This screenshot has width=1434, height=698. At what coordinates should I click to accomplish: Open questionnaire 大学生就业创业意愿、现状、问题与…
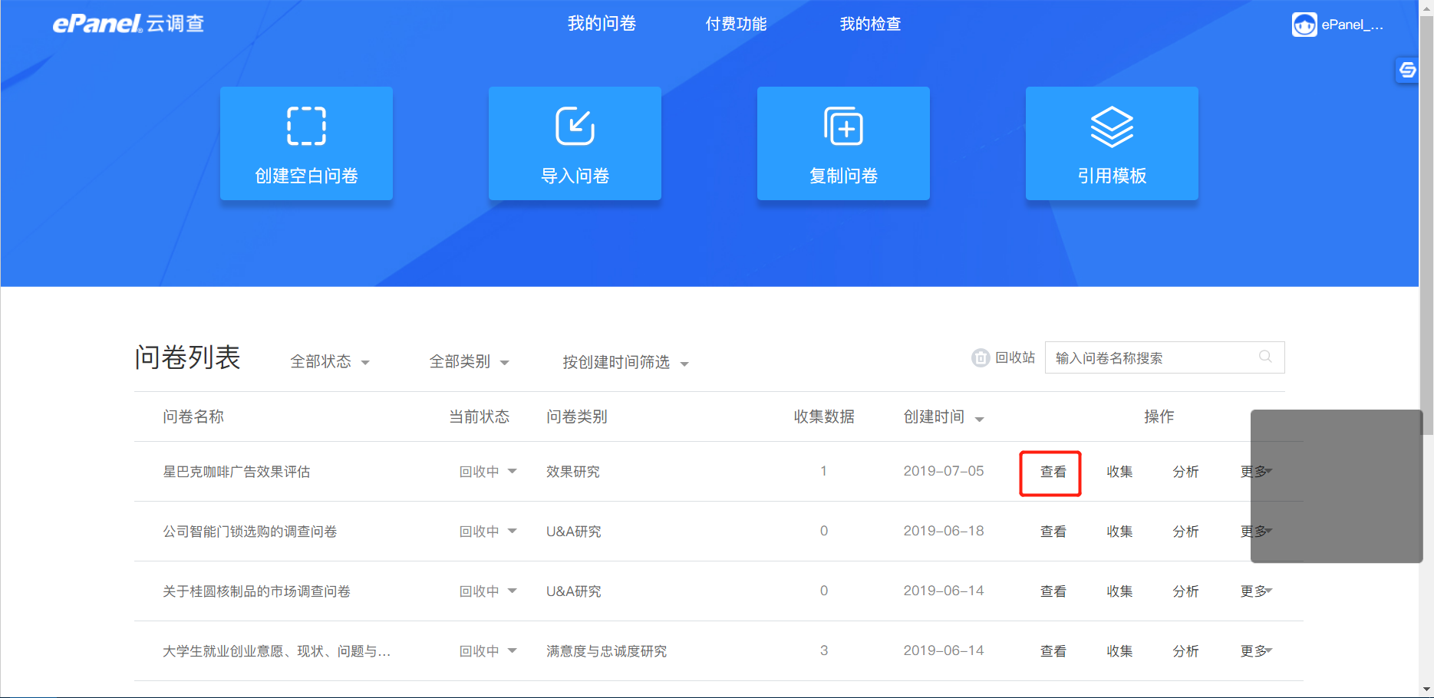pyautogui.click(x=276, y=651)
